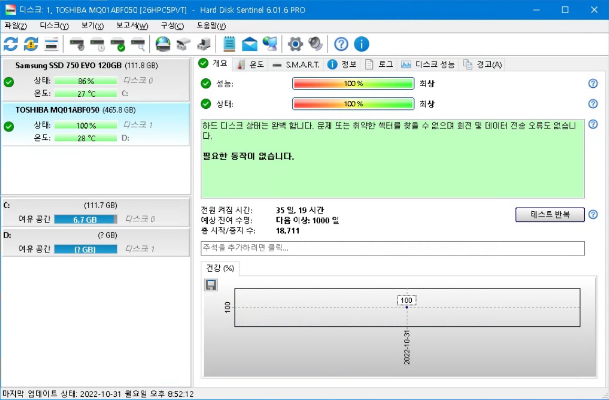Open the 구성 menu

(172, 26)
